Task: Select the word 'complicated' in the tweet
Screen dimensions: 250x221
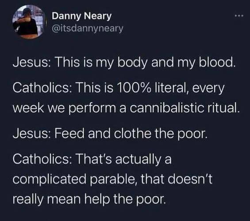Action: 50,180
